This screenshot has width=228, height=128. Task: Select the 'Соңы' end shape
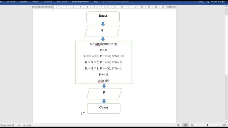tap(104, 108)
